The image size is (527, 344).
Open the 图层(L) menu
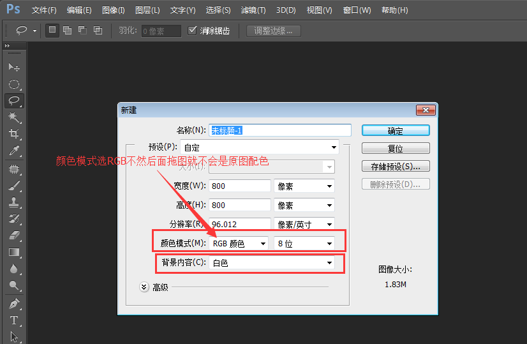(147, 10)
